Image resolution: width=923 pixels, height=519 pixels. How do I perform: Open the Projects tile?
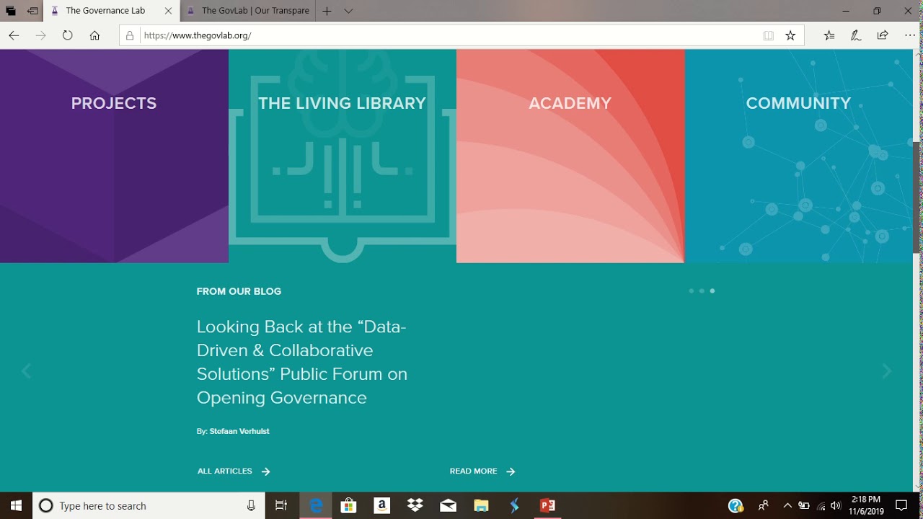[114, 156]
